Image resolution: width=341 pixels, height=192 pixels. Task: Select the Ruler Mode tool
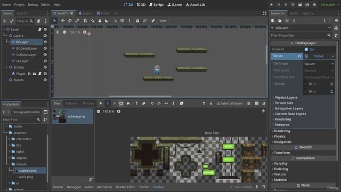tap(107, 21)
